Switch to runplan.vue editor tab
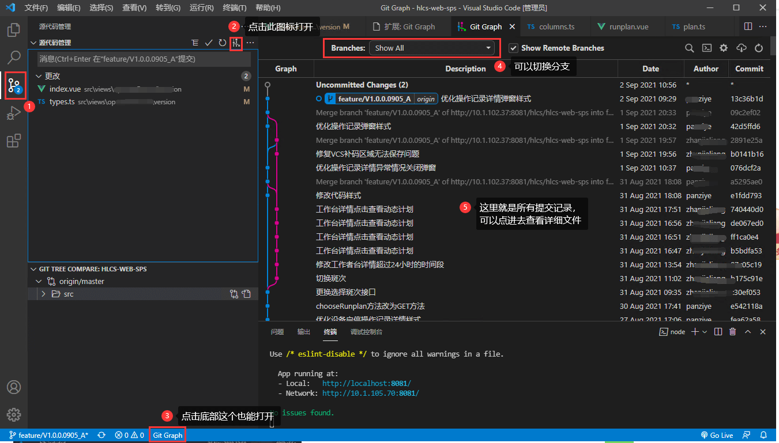Viewport: 779px width, 443px height. [x=629, y=26]
